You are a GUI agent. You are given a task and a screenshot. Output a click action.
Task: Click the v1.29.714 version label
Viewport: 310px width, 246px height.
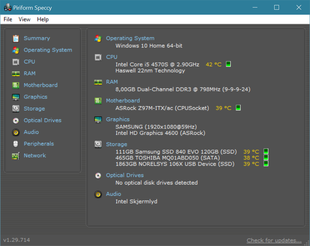[17, 240]
